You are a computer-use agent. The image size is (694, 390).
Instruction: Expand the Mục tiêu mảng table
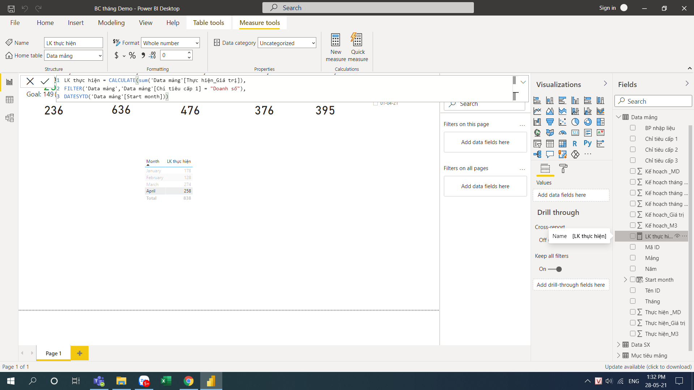pos(618,355)
